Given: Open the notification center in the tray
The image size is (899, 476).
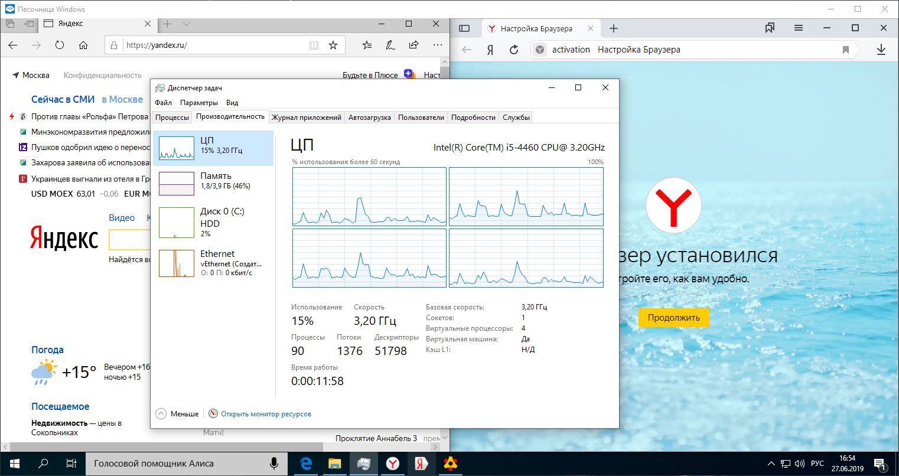Looking at the screenshot, I should click(879, 464).
